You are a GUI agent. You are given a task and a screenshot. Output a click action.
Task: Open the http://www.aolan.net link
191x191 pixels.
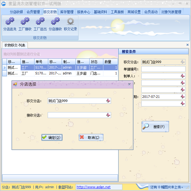93,187
